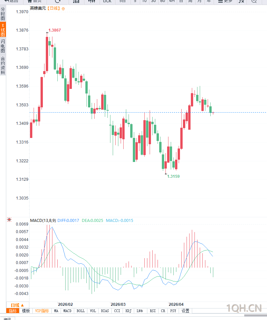The width and height of the screenshot is (267, 320).
Task: Select the bar chart style icon
Action: click(76, 1)
